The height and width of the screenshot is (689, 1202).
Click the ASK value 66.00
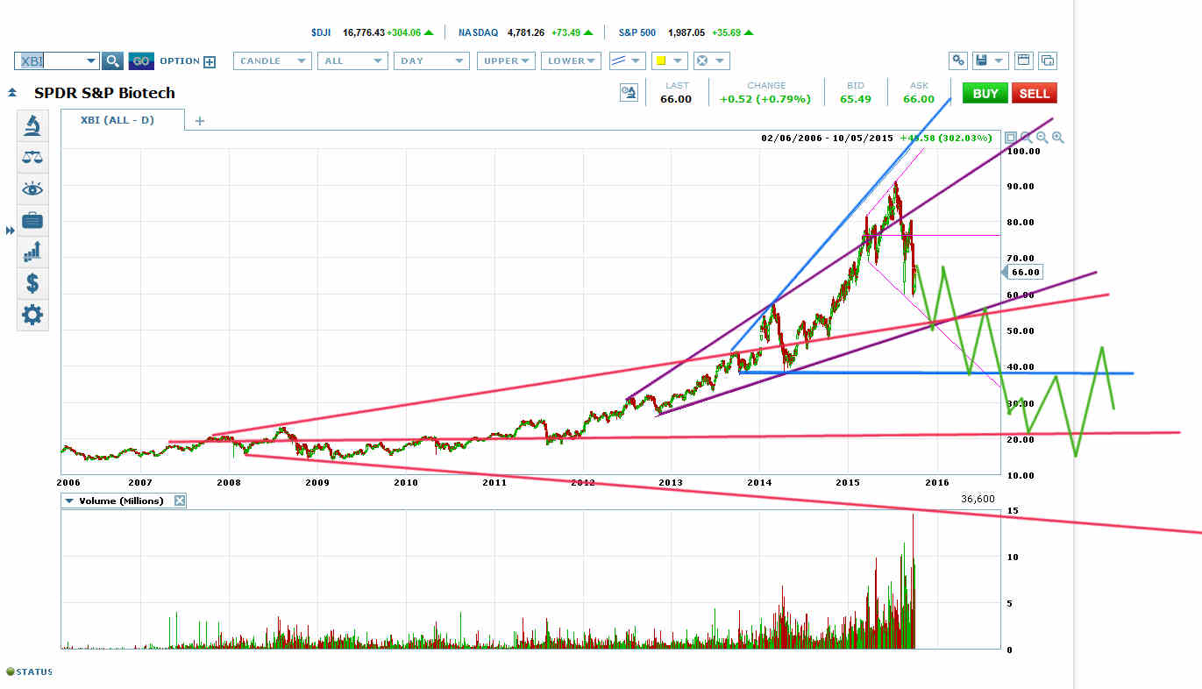click(919, 99)
